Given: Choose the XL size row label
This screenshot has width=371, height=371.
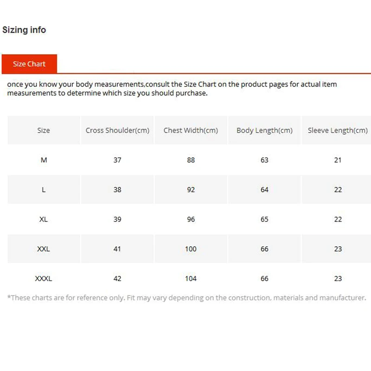Looking at the screenshot, I should 44,219.
